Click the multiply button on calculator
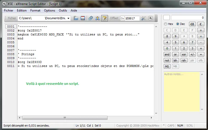Viewport: 208px width, 130px height. point(201,36)
